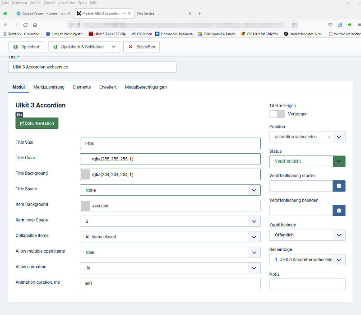Open the Allow multiple open items dropdown
The image size is (361, 315).
[x=170, y=252]
